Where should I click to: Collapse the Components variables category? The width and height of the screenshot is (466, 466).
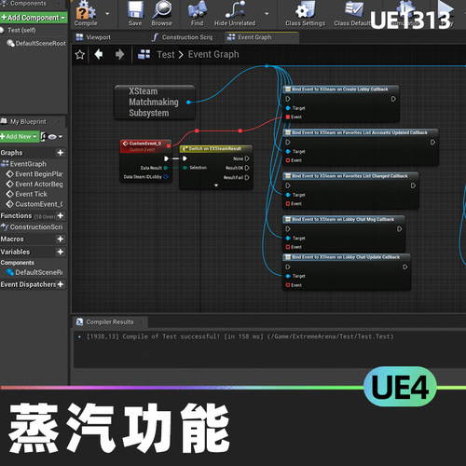pyautogui.click(x=18, y=263)
